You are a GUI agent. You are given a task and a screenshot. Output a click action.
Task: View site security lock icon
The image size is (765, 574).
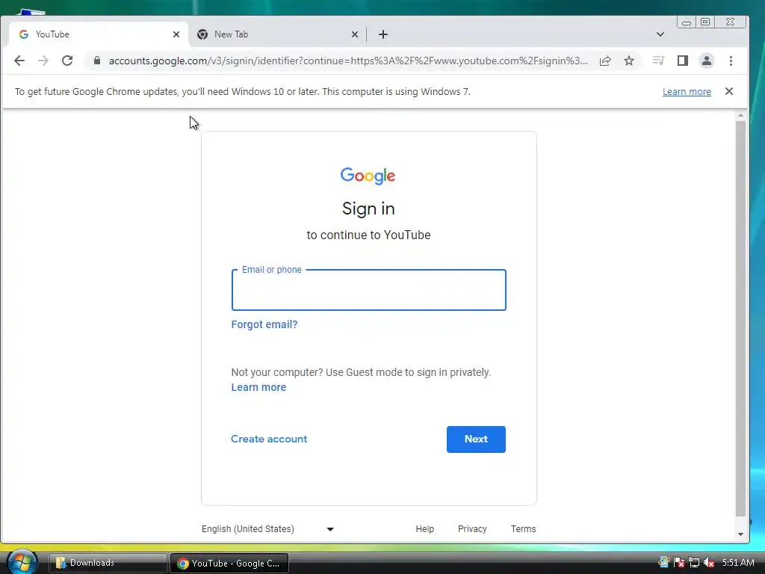[x=97, y=61]
